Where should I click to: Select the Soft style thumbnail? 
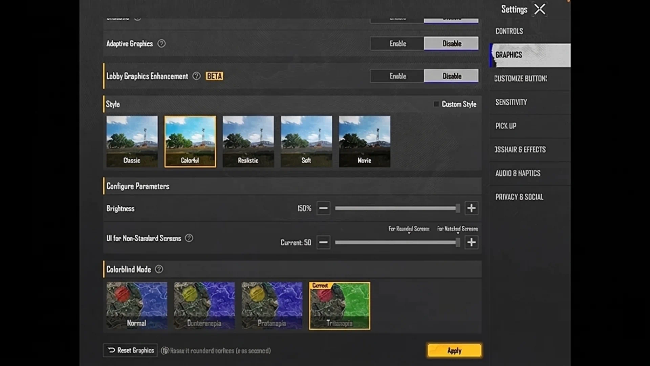pos(306,141)
